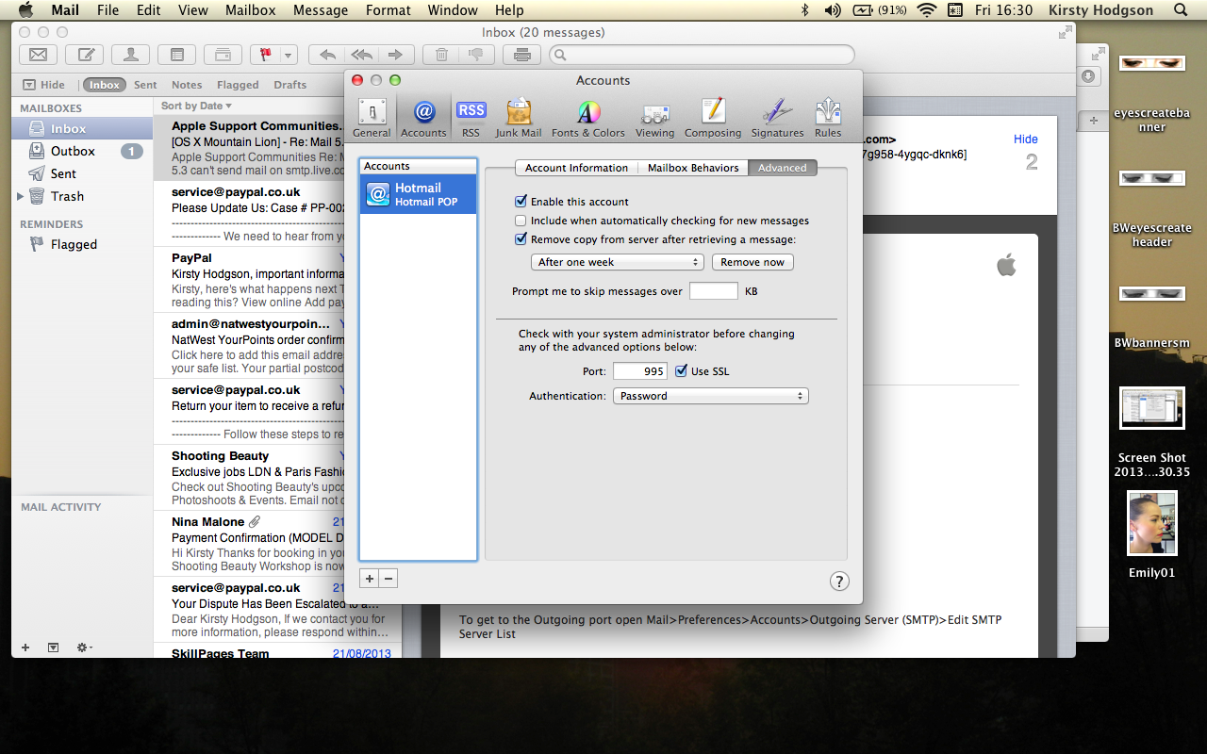The height and width of the screenshot is (754, 1207).
Task: Select the Hotmail POP account in the list
Action: [x=418, y=194]
